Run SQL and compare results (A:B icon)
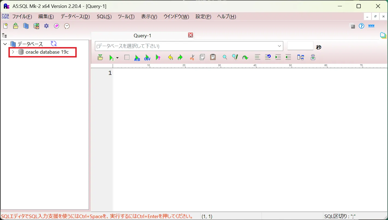The image size is (388, 220). click(137, 57)
